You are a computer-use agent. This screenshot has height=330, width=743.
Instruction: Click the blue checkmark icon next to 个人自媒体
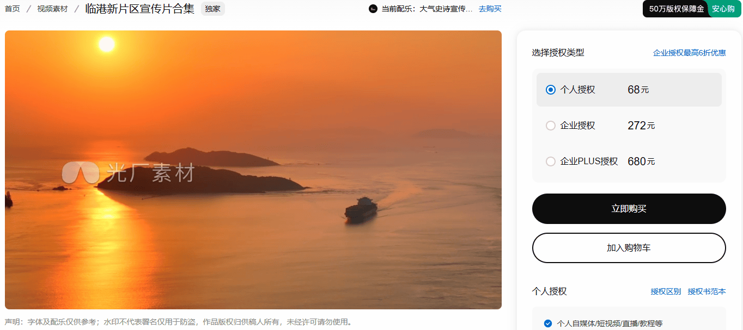[x=548, y=323]
